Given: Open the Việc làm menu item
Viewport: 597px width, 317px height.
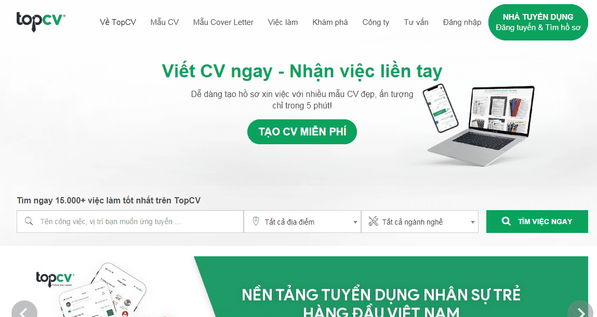Looking at the screenshot, I should [283, 22].
